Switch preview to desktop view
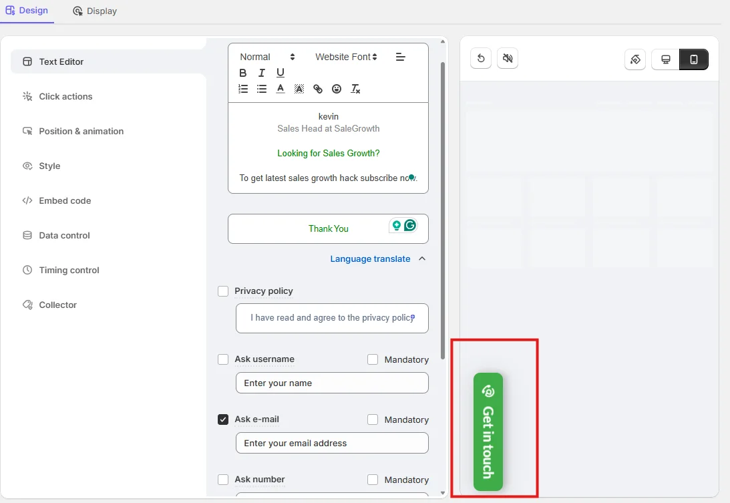 coord(665,59)
